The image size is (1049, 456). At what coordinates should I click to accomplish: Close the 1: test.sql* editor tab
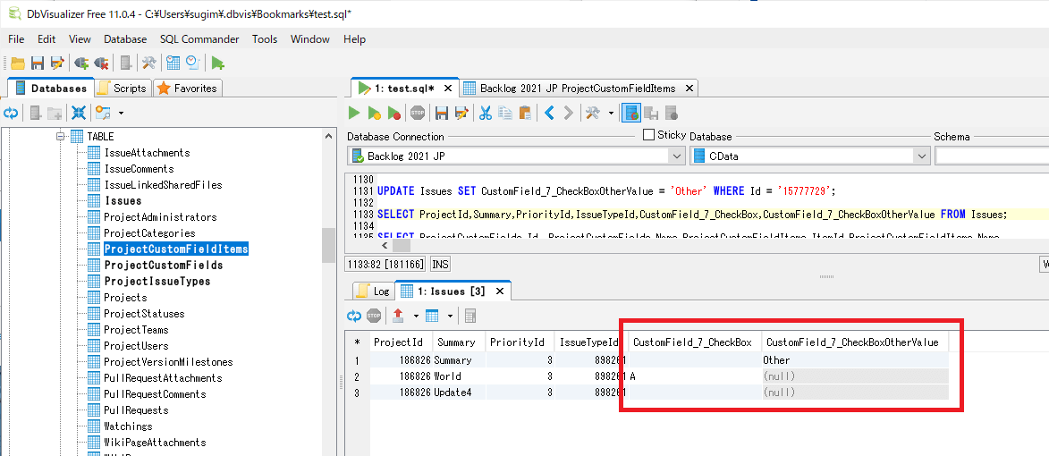[447, 88]
